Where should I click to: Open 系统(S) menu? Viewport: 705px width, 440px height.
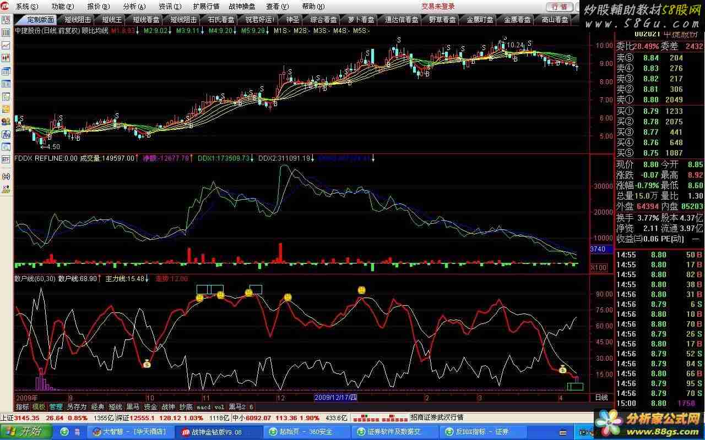pos(27,7)
